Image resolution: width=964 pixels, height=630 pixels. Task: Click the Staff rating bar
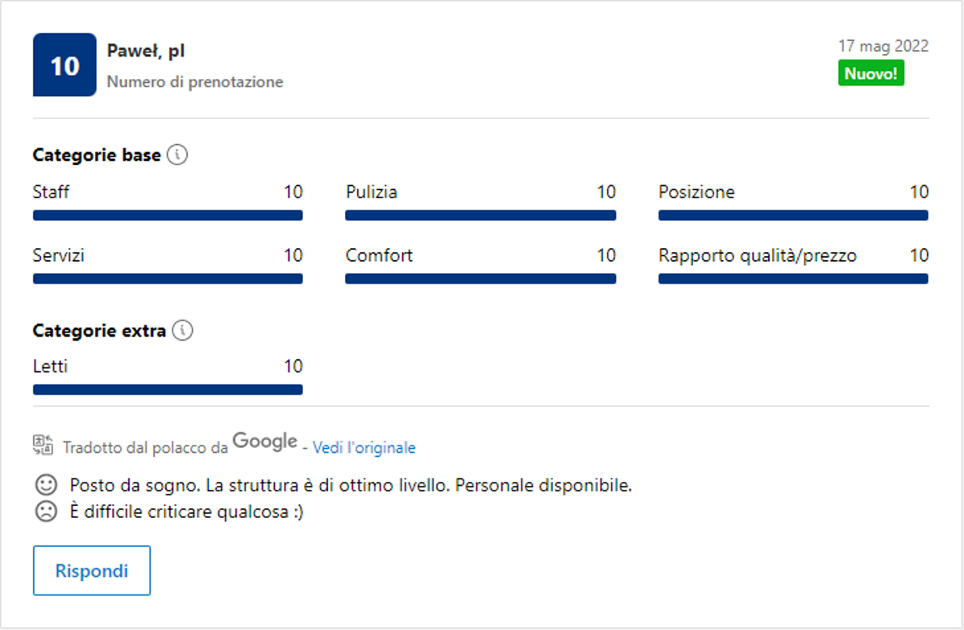pos(168,215)
